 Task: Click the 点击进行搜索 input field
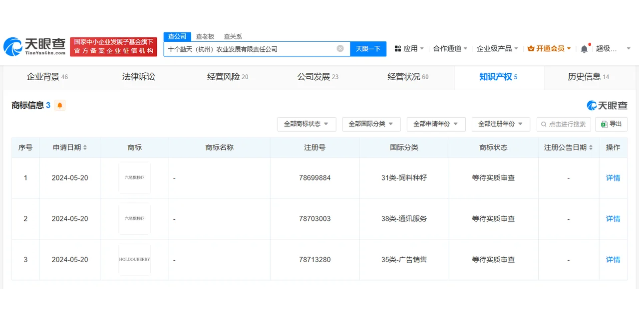(564, 124)
